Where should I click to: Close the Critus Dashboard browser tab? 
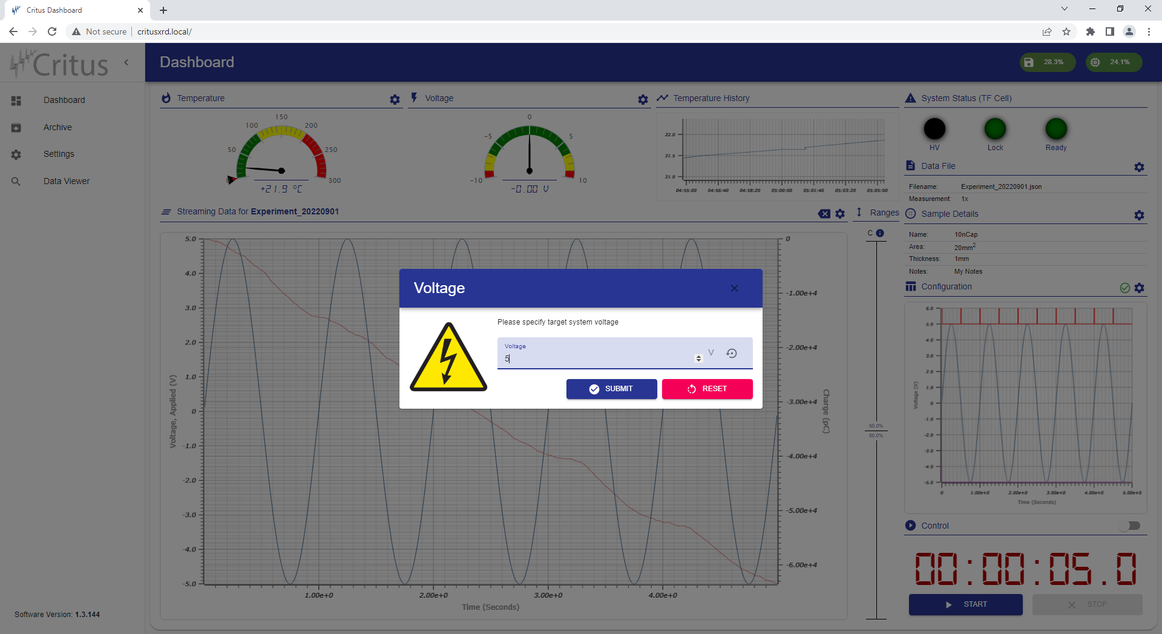click(140, 10)
